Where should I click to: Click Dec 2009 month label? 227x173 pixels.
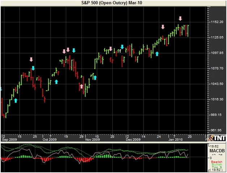coord(133,139)
